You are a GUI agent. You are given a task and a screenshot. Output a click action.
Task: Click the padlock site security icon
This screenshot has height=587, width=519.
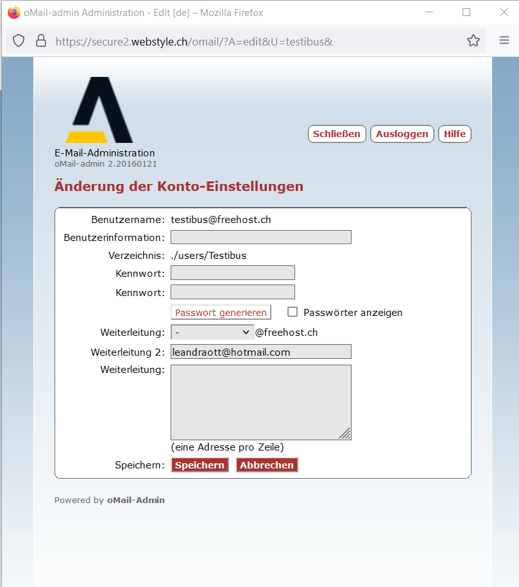click(40, 41)
